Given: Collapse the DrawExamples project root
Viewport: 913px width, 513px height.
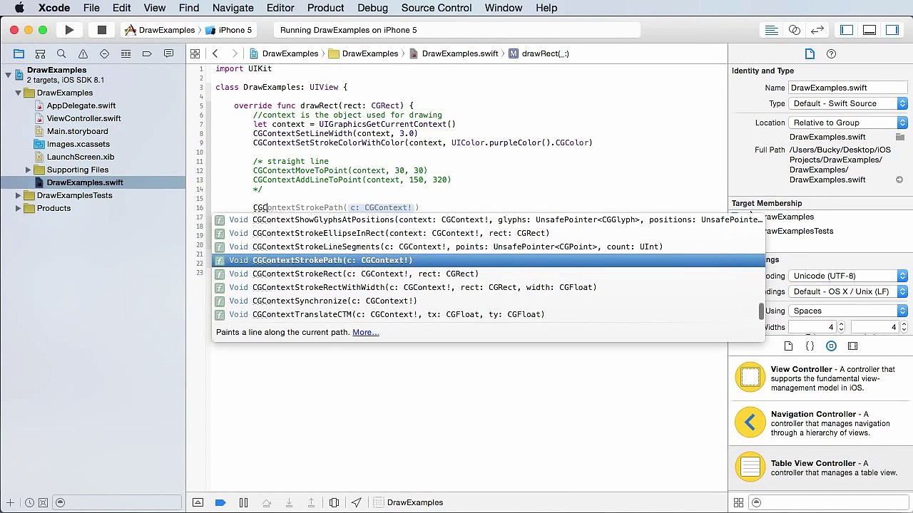Looking at the screenshot, I should tap(9, 74).
